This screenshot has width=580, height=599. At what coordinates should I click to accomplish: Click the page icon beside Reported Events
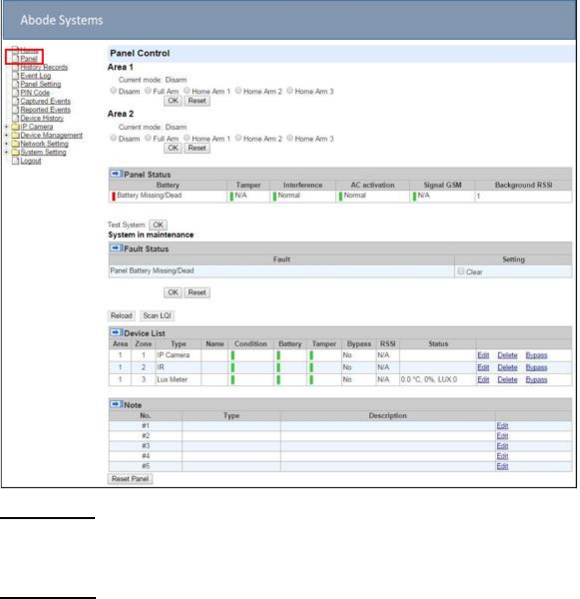pyautogui.click(x=15, y=110)
